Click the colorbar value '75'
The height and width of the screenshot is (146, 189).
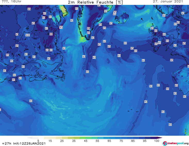point(121,141)
